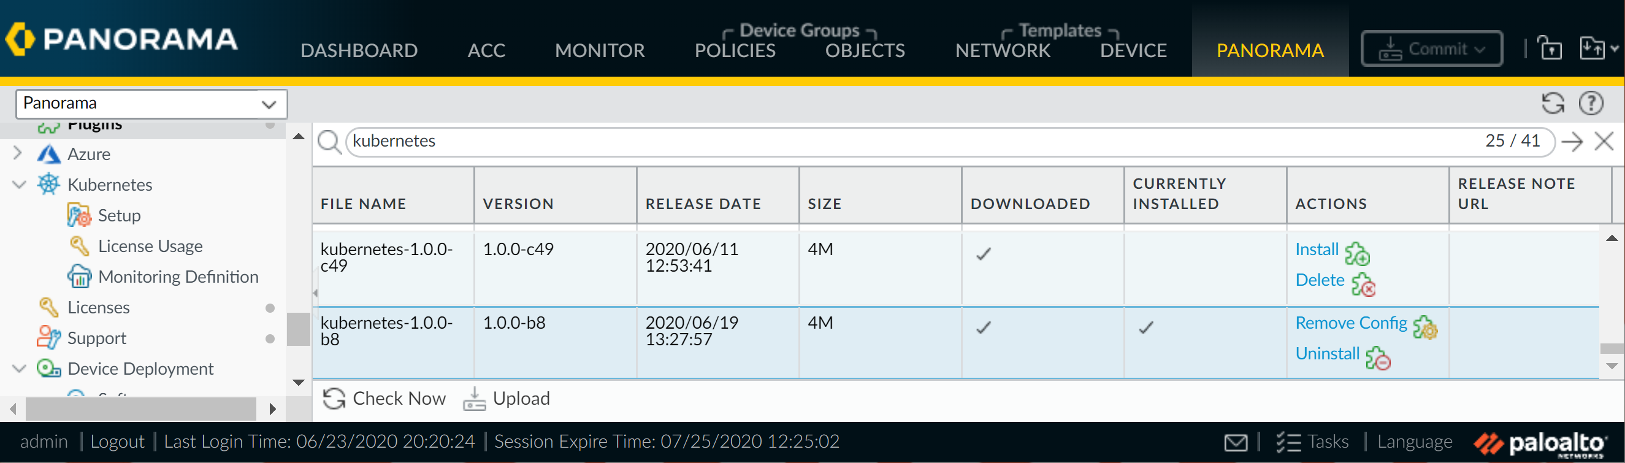Open the POLICIES tab

[734, 50]
